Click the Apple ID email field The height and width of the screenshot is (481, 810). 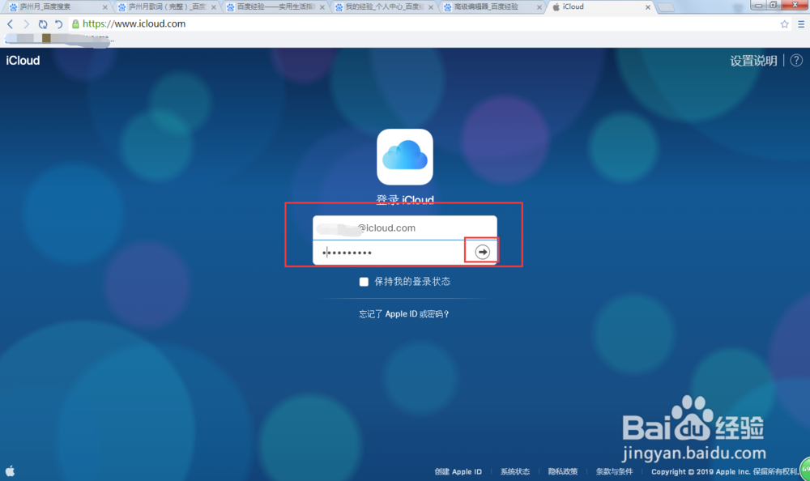tap(404, 228)
